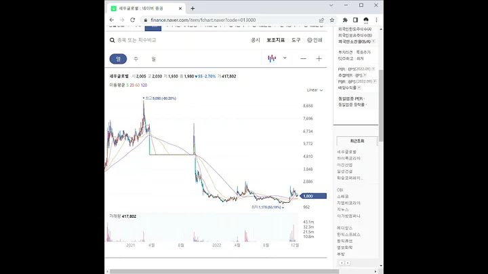Toggle the browser side panel icon
Viewport: 488px width, 274px height.
coord(355,20)
